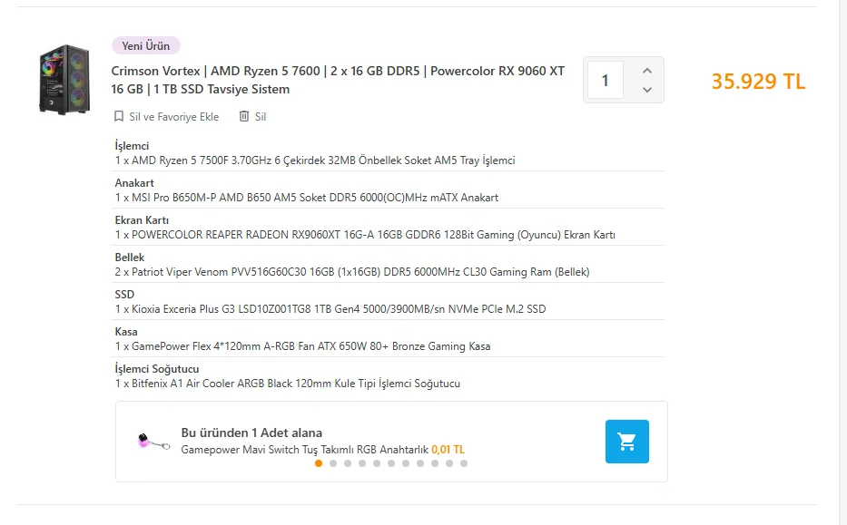Click the 'Yeni Ürün' badge
Screen dimensions: 847x525
tap(146, 46)
